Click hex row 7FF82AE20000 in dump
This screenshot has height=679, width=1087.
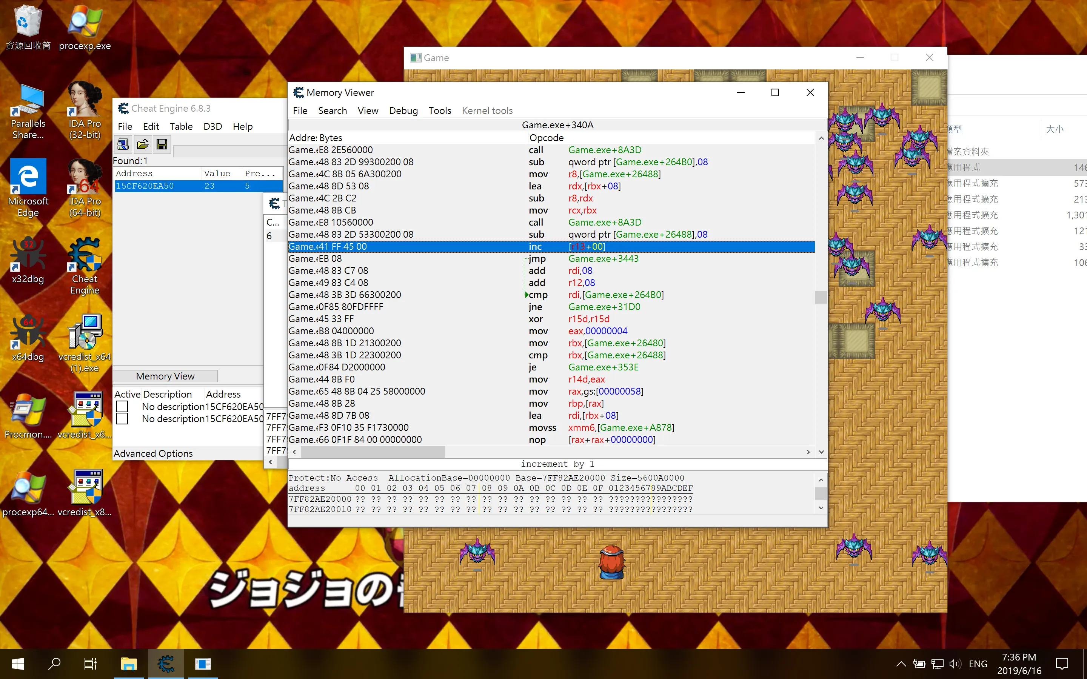[491, 499]
